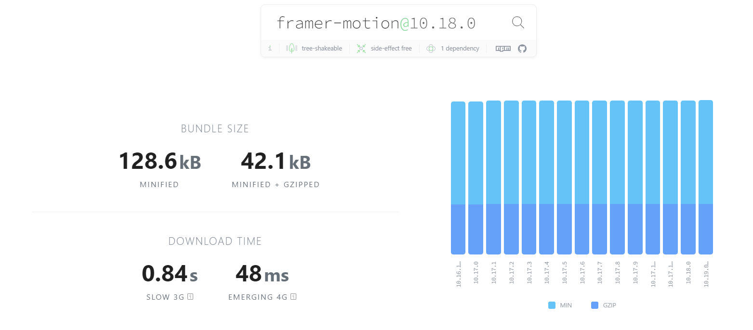Screen dimensions: 753x330
Task: Click the BUNDLE SIZE heading
Action: (x=215, y=129)
